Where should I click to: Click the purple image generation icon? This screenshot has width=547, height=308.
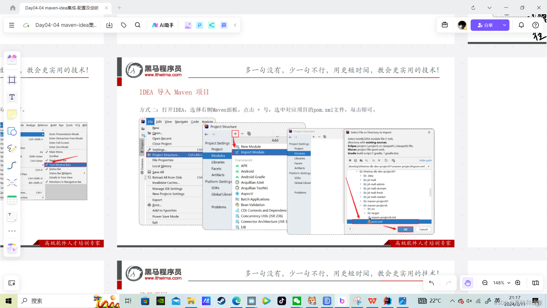[x=188, y=25]
